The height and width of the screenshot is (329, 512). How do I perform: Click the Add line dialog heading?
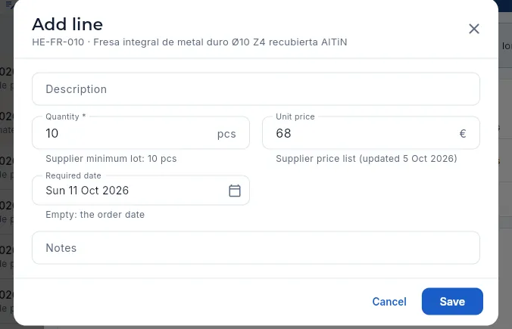[x=67, y=24]
